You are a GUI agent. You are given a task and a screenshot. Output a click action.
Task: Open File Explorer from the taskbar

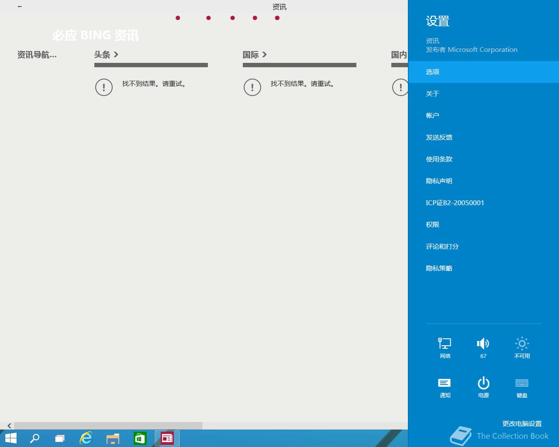113,438
